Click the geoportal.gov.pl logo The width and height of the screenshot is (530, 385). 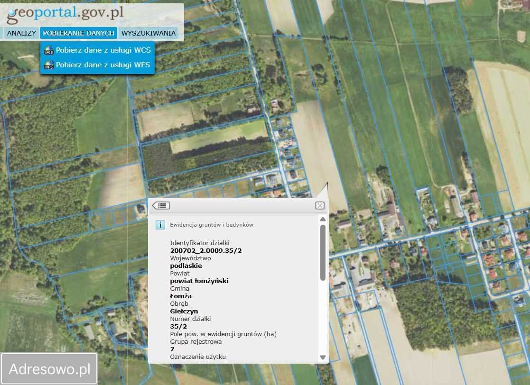(x=65, y=14)
